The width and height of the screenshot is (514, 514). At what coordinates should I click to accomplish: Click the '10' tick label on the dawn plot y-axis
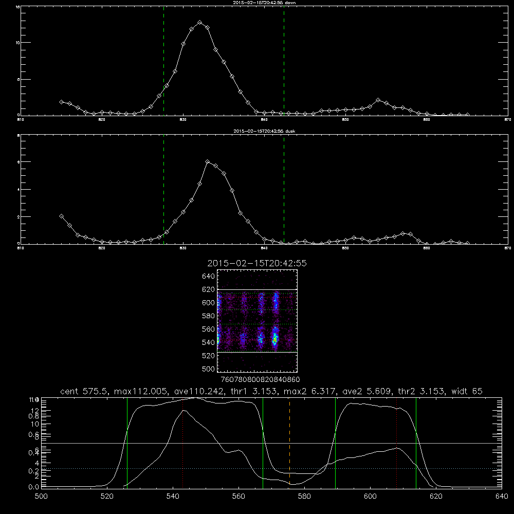coord(17,43)
